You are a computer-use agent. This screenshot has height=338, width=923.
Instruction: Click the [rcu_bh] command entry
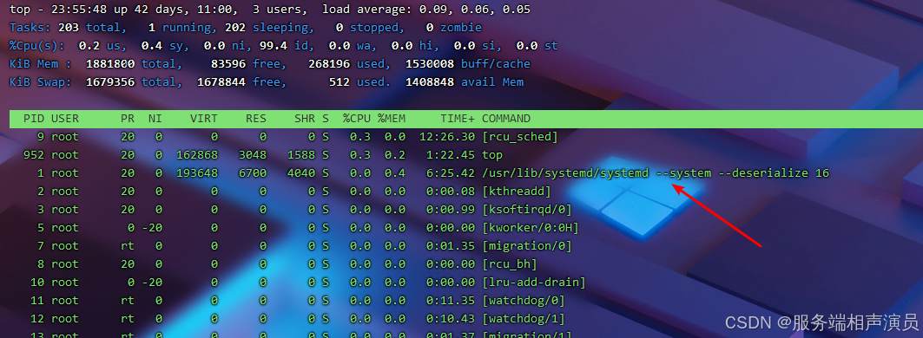(510, 264)
